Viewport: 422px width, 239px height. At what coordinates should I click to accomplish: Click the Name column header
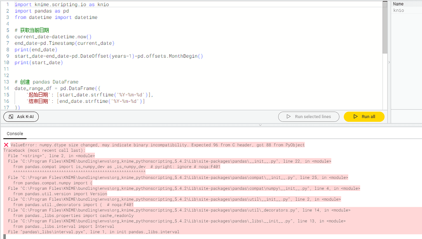pyautogui.click(x=398, y=4)
